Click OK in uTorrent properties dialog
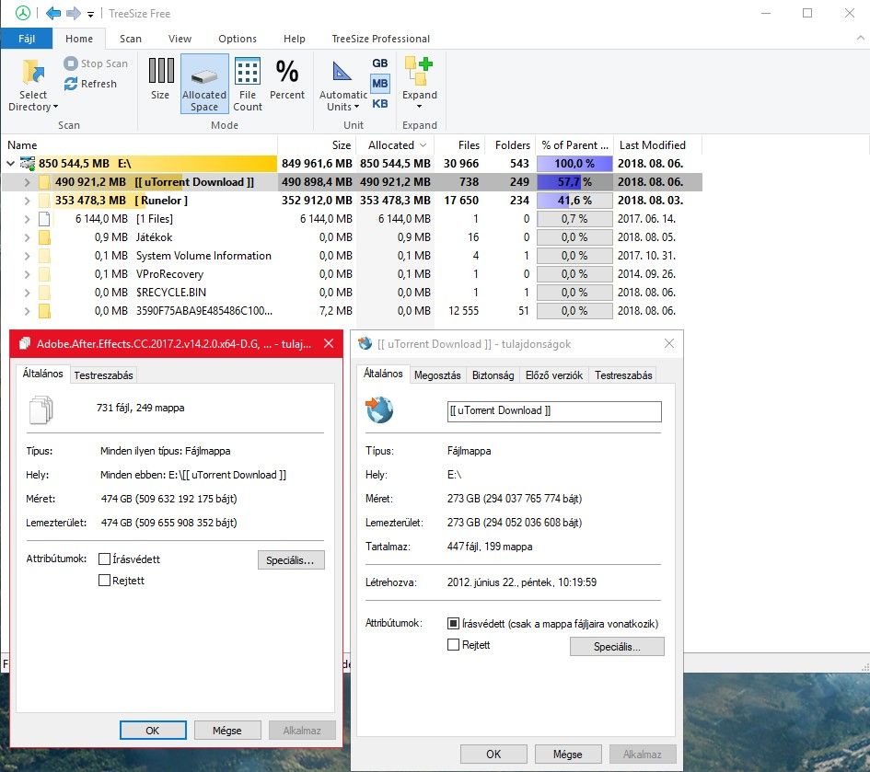This screenshot has height=772, width=870. 493,755
